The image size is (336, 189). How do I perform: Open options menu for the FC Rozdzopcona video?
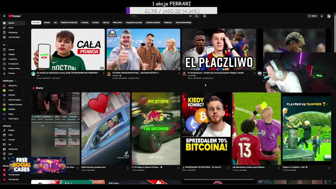click(x=254, y=73)
